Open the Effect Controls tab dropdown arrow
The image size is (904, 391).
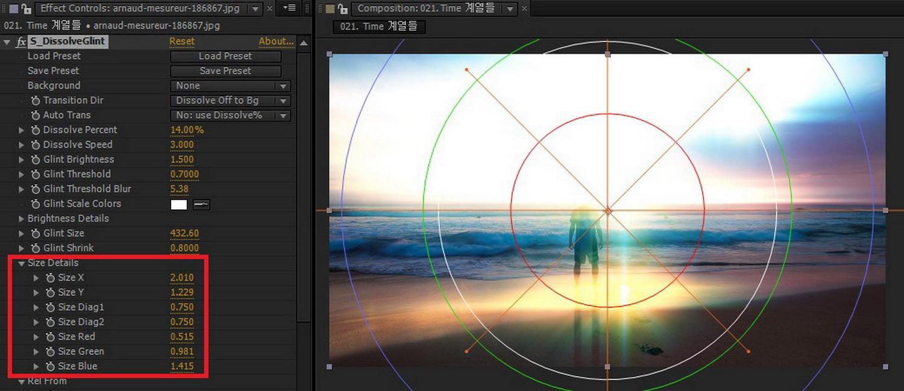pyautogui.click(x=256, y=8)
